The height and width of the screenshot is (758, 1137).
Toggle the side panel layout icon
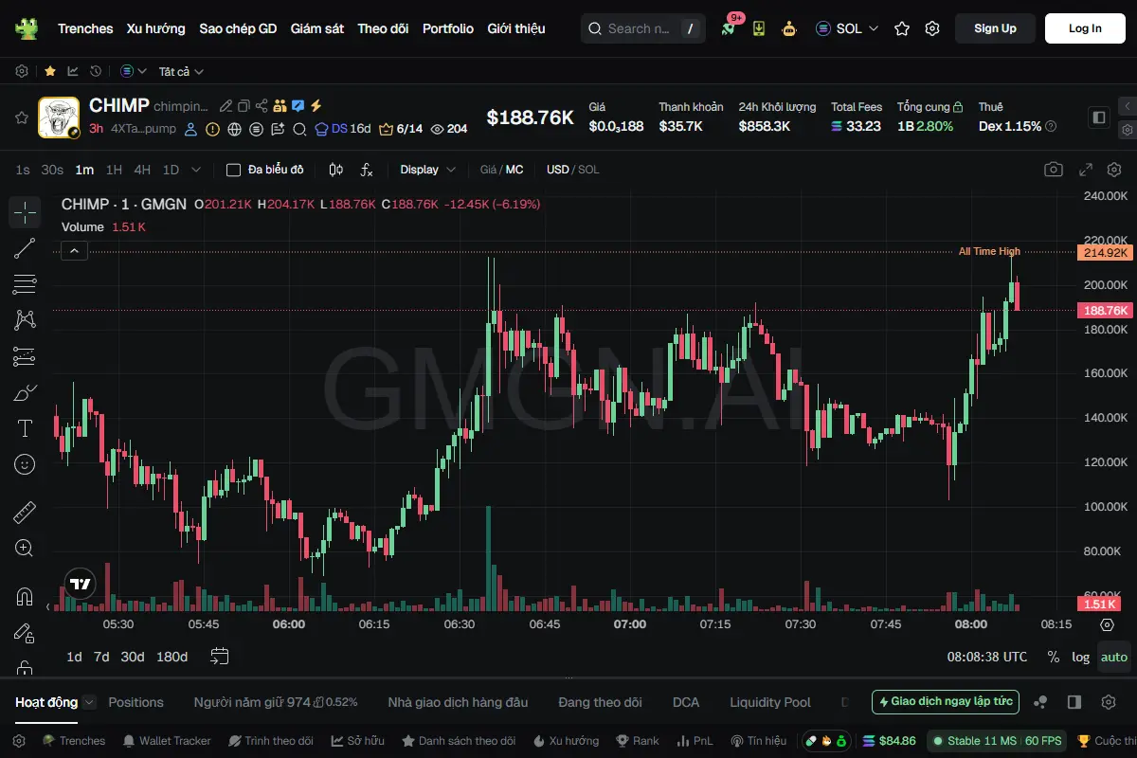tap(1099, 117)
